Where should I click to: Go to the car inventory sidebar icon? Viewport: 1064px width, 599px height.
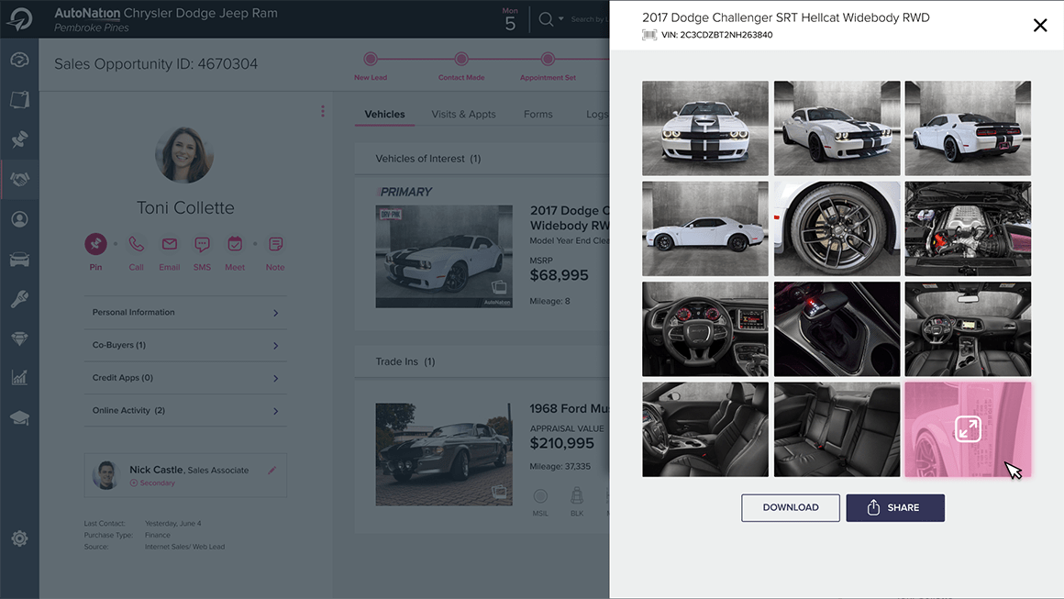(x=19, y=259)
